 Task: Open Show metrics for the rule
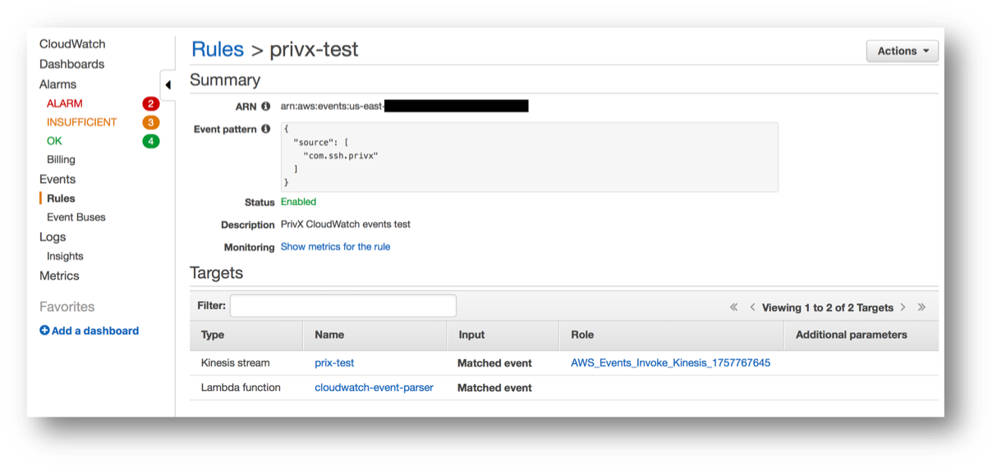click(x=335, y=247)
